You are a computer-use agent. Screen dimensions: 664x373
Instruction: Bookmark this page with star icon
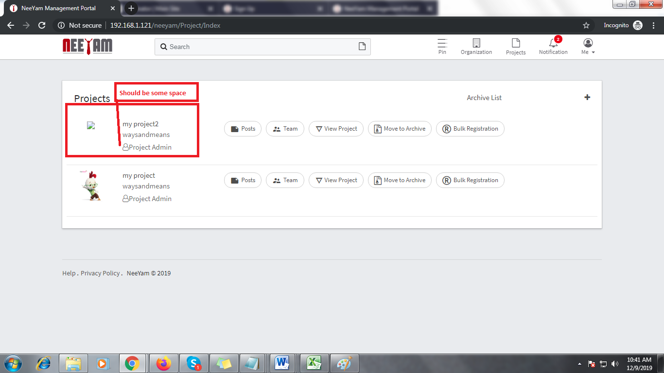(x=586, y=25)
